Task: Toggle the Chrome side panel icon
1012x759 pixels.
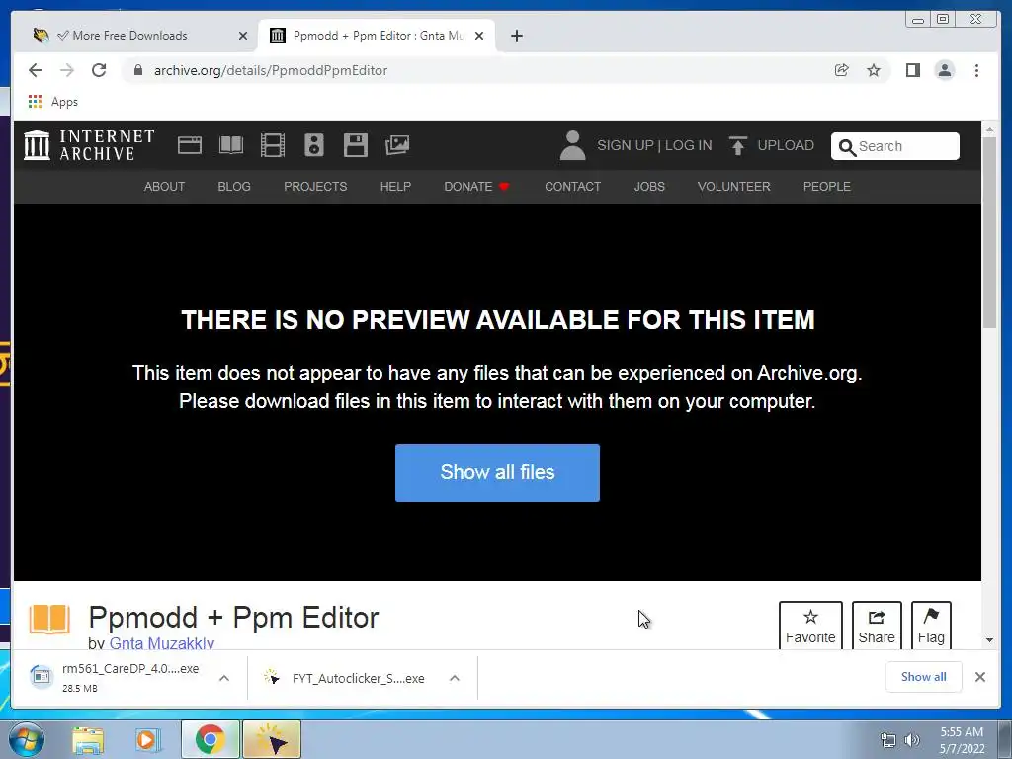Action: (912, 70)
